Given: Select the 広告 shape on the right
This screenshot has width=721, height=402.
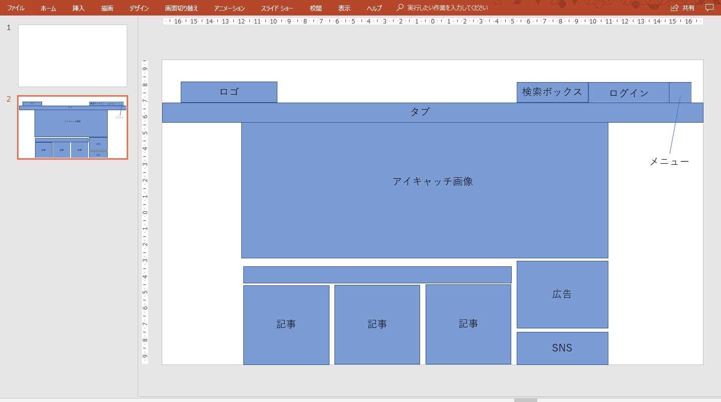Looking at the screenshot, I should [x=562, y=294].
